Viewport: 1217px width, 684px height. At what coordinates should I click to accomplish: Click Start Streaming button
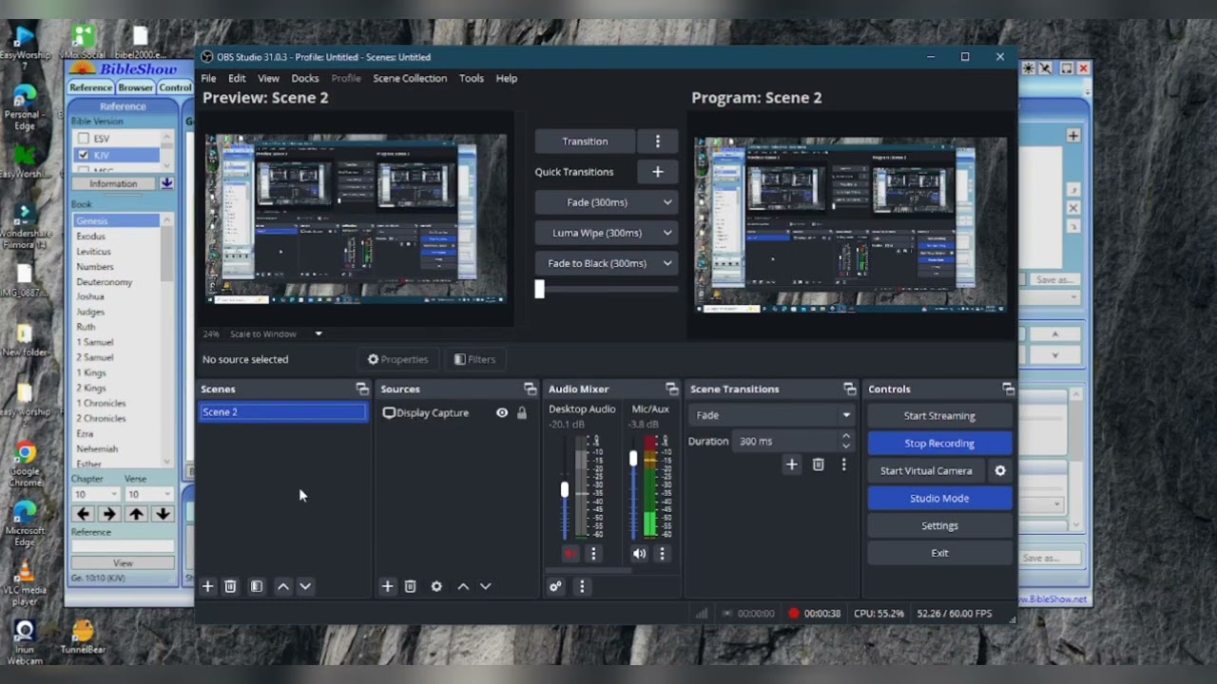click(939, 415)
